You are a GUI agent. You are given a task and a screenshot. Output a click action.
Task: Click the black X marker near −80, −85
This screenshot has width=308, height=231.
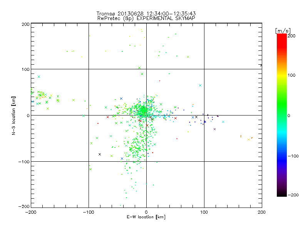pyautogui.click(x=100, y=154)
